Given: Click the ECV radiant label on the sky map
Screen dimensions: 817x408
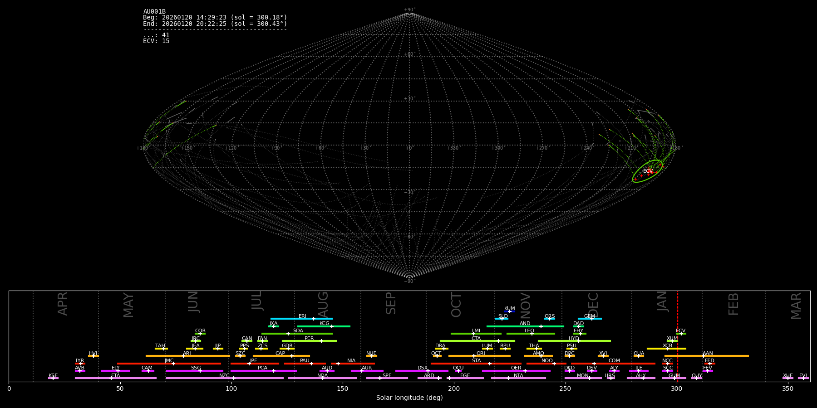Looking at the screenshot, I should click(x=648, y=171).
